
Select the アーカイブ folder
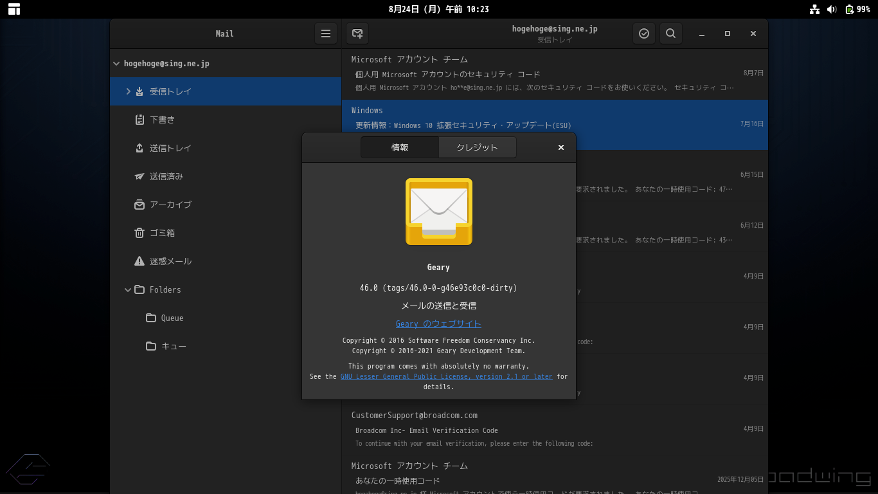tap(226, 205)
